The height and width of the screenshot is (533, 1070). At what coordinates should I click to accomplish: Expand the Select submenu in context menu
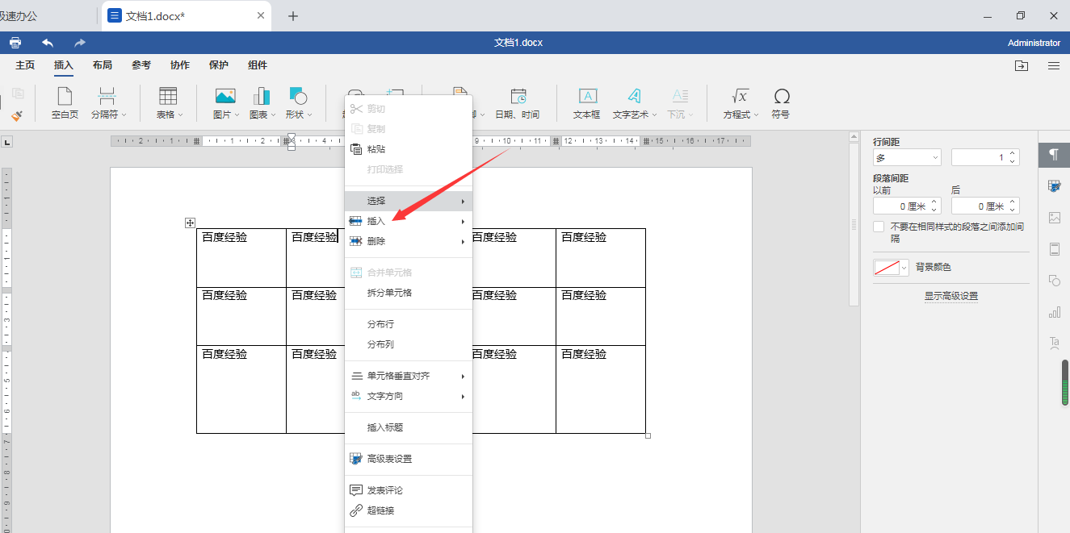[409, 201]
